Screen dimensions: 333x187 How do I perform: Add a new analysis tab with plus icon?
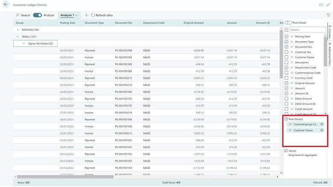point(87,15)
